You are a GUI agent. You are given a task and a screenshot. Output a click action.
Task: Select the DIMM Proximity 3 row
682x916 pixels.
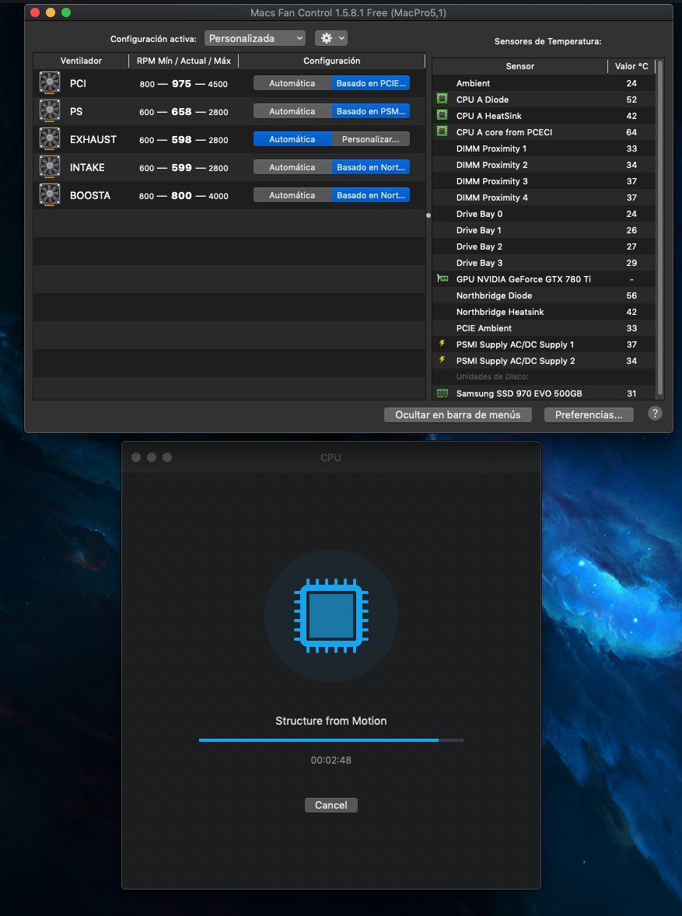[x=544, y=181]
